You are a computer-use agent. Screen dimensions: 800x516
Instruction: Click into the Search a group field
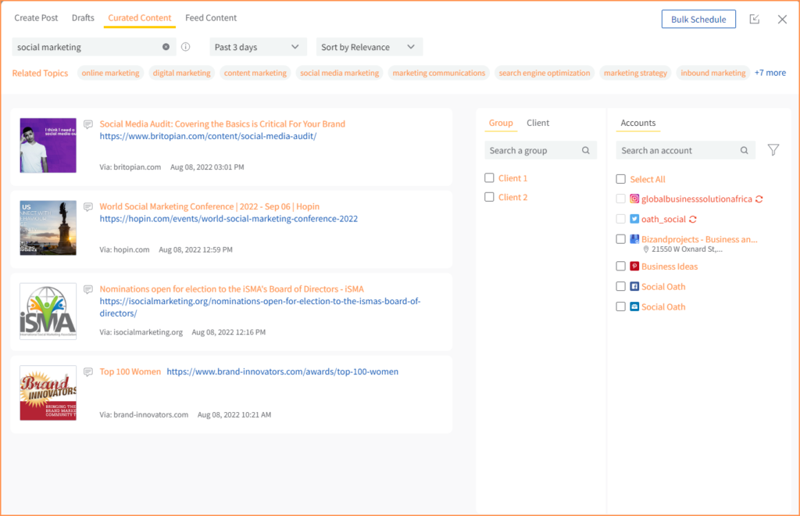(x=541, y=150)
